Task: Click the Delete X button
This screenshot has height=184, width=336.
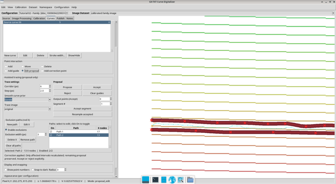Action: pyautogui.click(x=12, y=139)
